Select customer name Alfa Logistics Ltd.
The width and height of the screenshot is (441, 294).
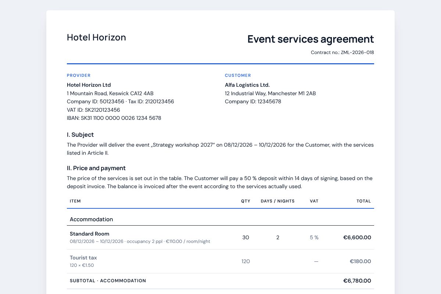point(247,85)
